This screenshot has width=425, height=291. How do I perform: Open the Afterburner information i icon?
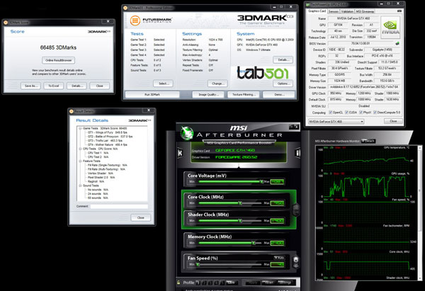coord(297,153)
